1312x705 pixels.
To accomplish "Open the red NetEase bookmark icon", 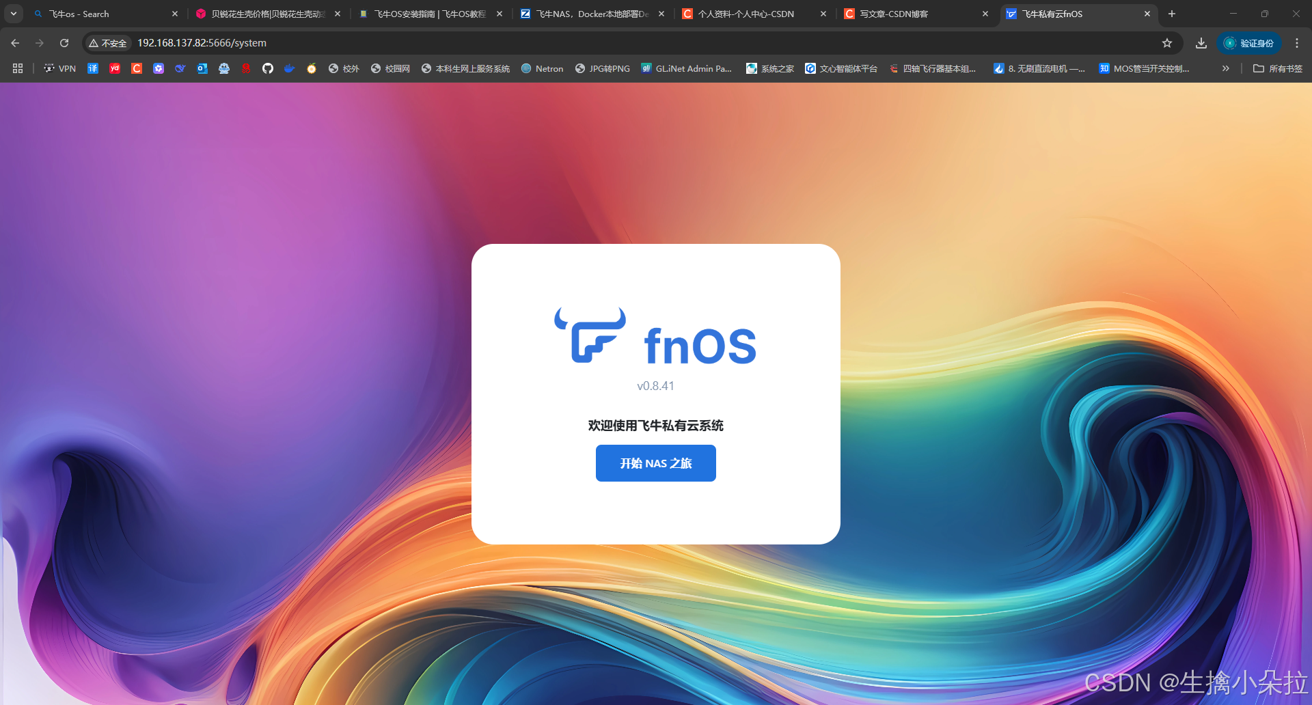I will pos(246,68).
